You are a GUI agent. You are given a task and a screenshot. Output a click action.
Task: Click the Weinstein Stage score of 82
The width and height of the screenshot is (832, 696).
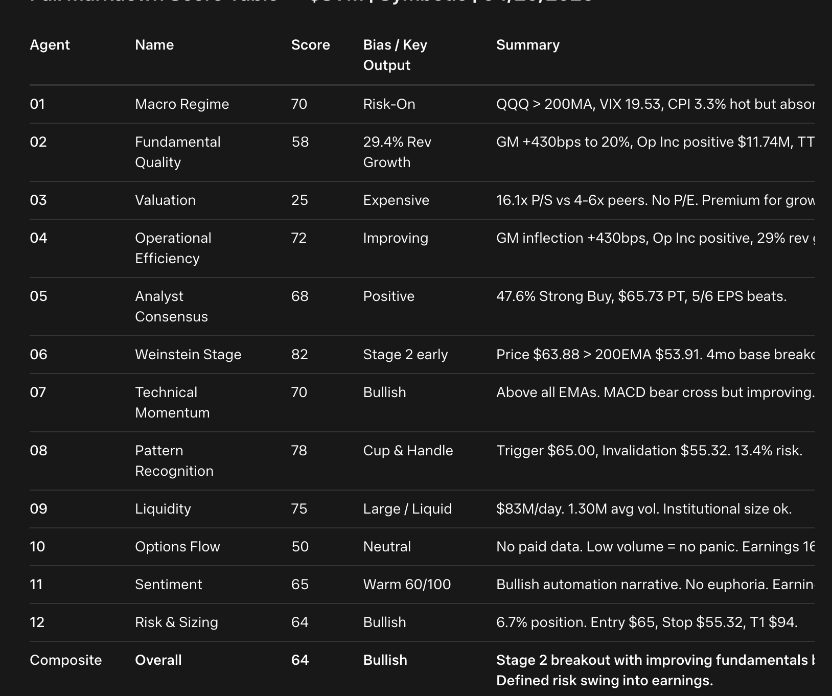pos(299,355)
